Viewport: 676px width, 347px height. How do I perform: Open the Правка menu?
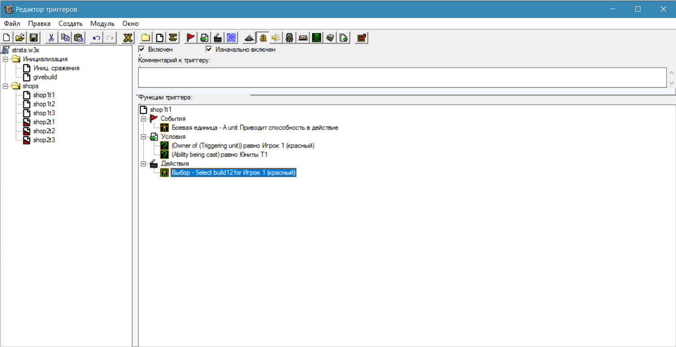39,23
